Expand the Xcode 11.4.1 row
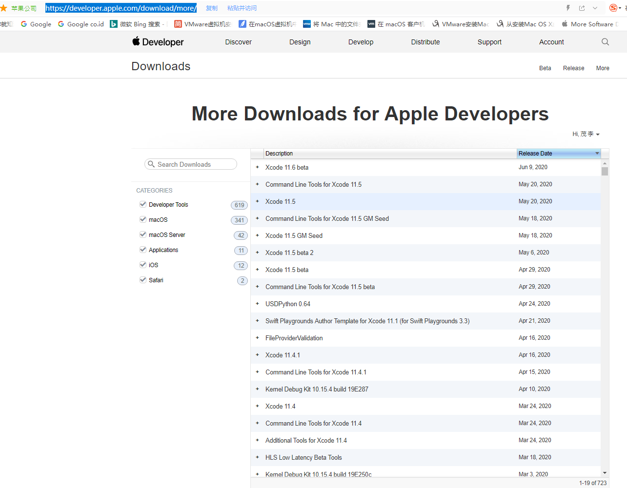 [x=257, y=355]
